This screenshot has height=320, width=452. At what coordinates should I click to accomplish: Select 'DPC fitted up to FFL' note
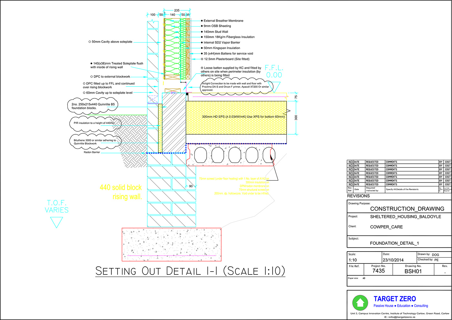tap(109, 85)
